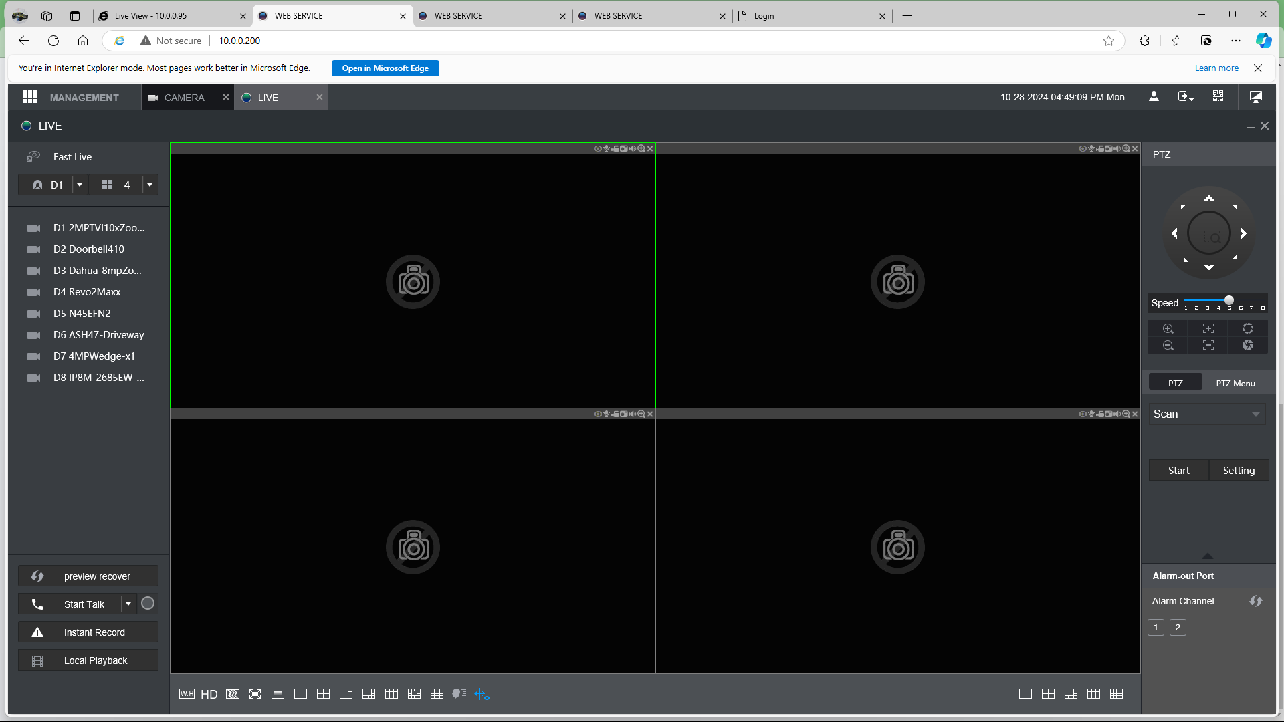
Task: Click the full screen icon in bottom toolbar
Action: click(x=255, y=694)
